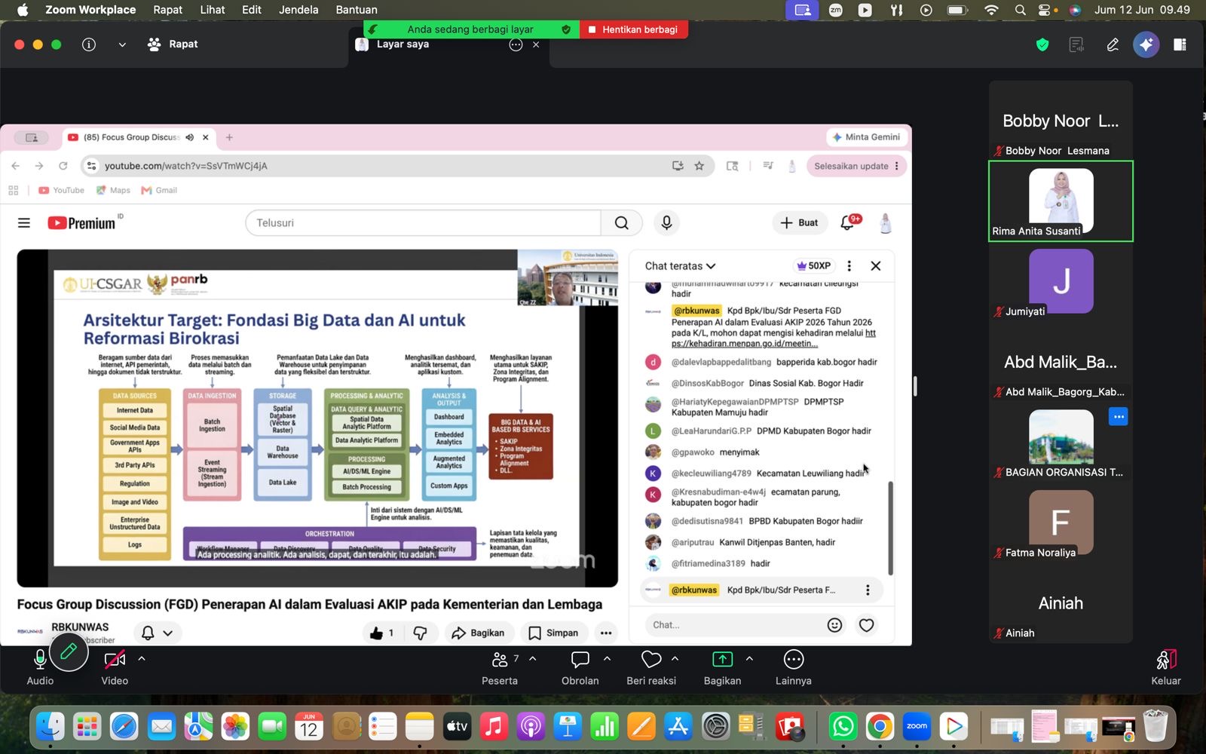Open meeting info icon
This screenshot has height=754, width=1206.
(x=89, y=44)
